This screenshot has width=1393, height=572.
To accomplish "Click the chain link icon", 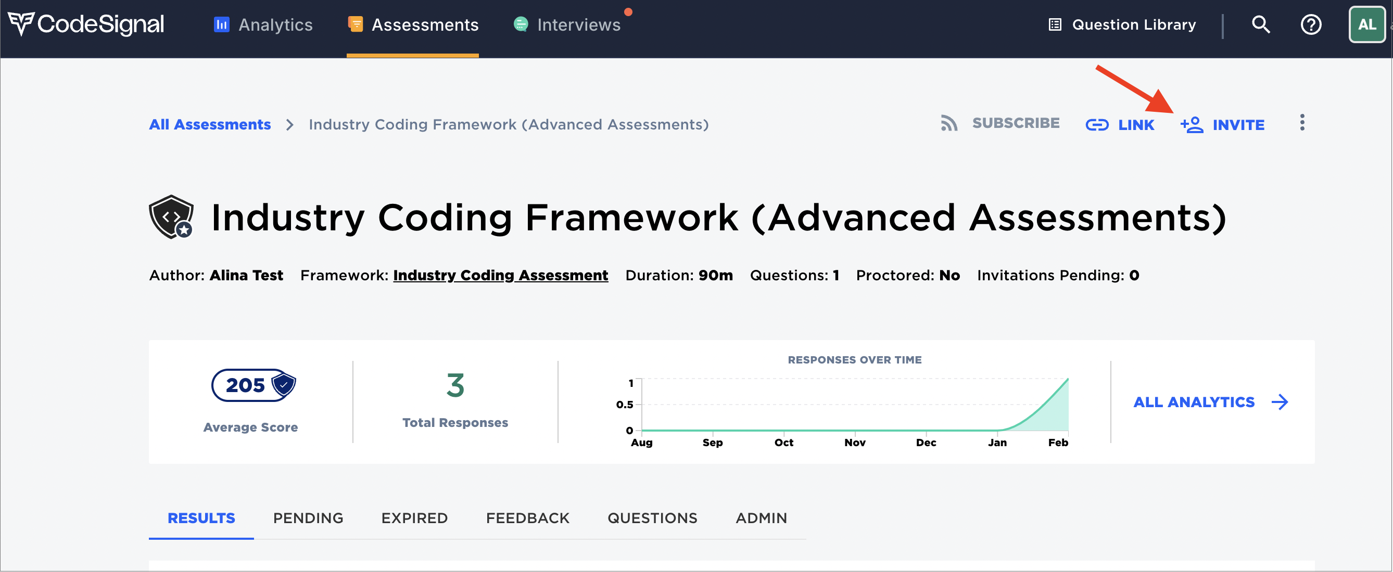I will (x=1097, y=125).
